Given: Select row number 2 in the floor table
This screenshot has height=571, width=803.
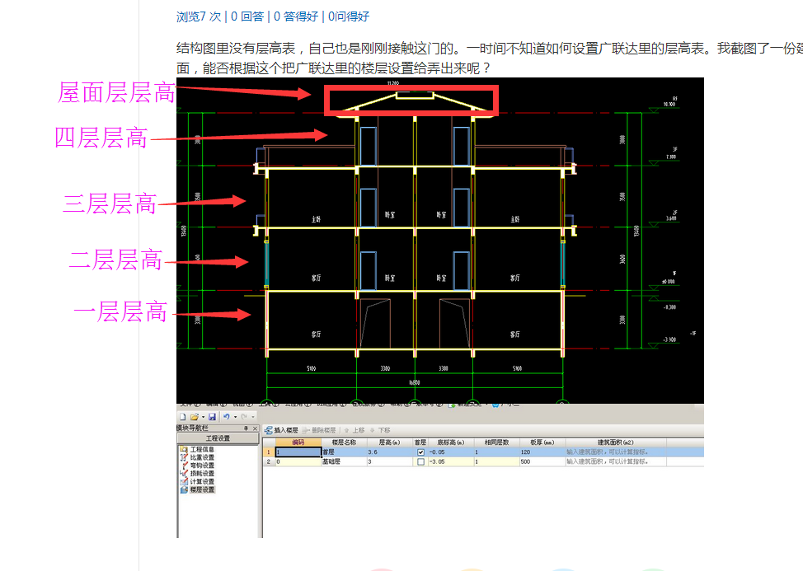Looking at the screenshot, I should pos(269,461).
